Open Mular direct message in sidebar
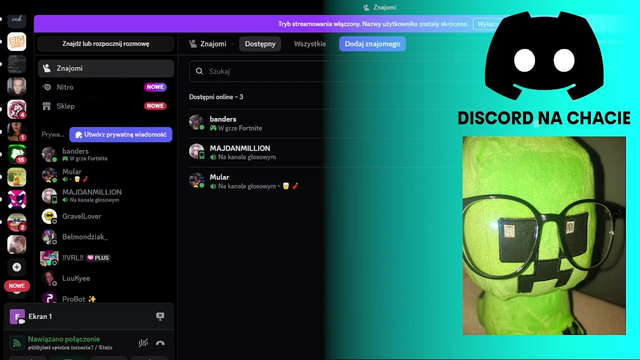Image resolution: width=640 pixels, height=360 pixels. [x=106, y=175]
